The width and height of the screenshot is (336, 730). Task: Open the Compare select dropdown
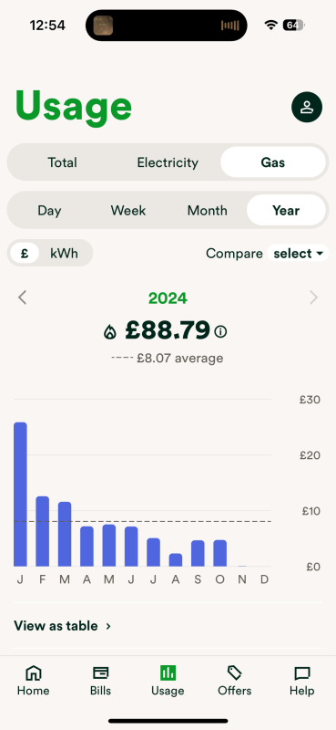click(x=298, y=254)
